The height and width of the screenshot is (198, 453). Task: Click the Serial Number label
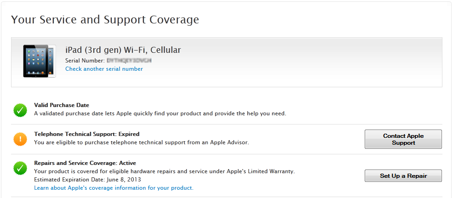click(85, 60)
